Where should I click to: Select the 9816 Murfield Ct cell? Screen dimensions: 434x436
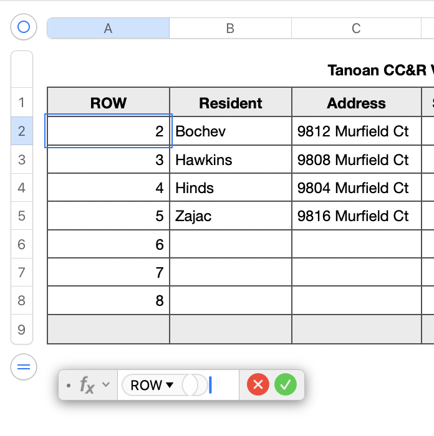tap(356, 216)
